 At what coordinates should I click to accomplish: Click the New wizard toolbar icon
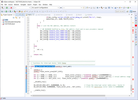tap(87, 8)
